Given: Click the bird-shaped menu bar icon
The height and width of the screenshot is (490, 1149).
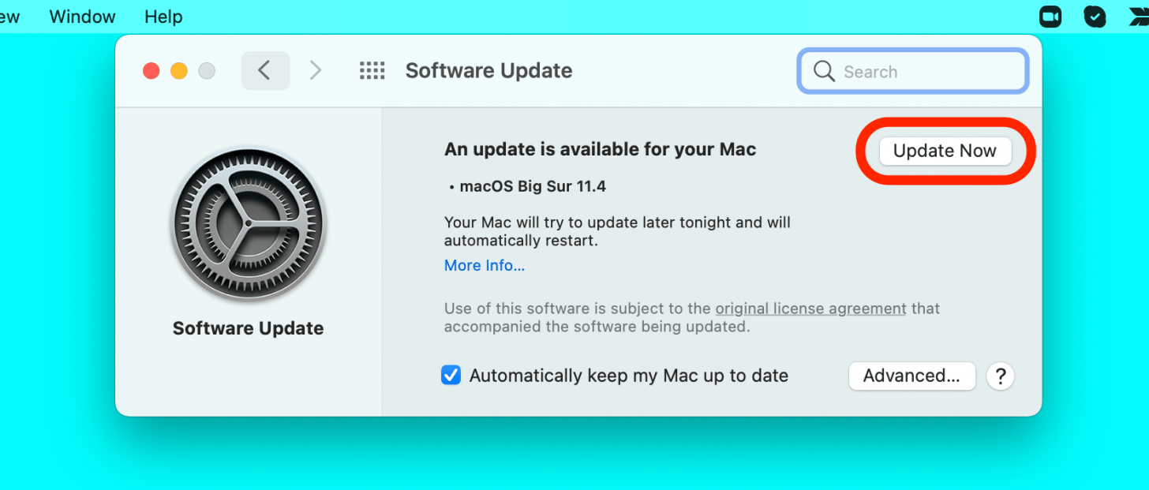Looking at the screenshot, I should pyautogui.click(x=1138, y=16).
